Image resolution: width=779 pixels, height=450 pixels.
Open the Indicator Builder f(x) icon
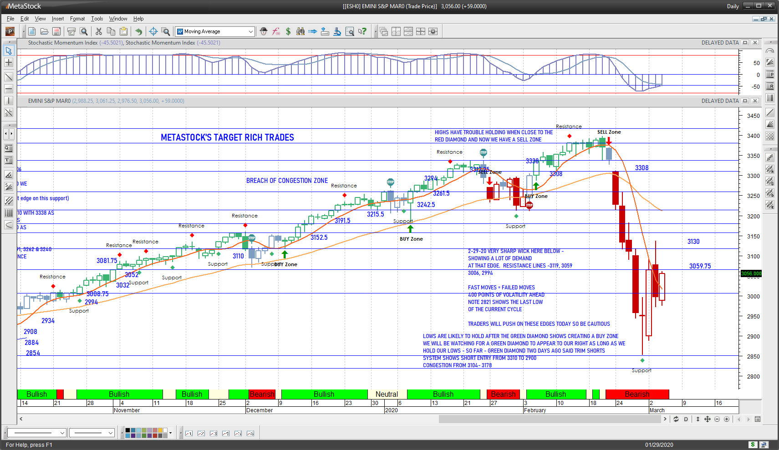276,31
